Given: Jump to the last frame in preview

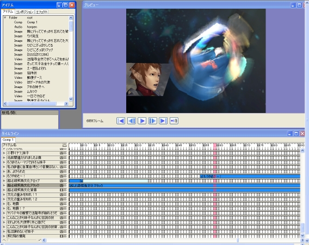Looking at the screenshot, I should (x=163, y=121).
